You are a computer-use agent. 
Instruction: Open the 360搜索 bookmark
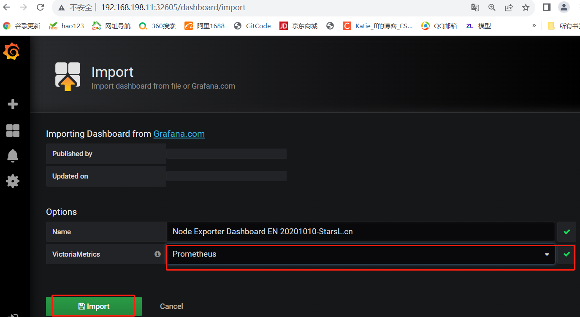[x=157, y=26]
